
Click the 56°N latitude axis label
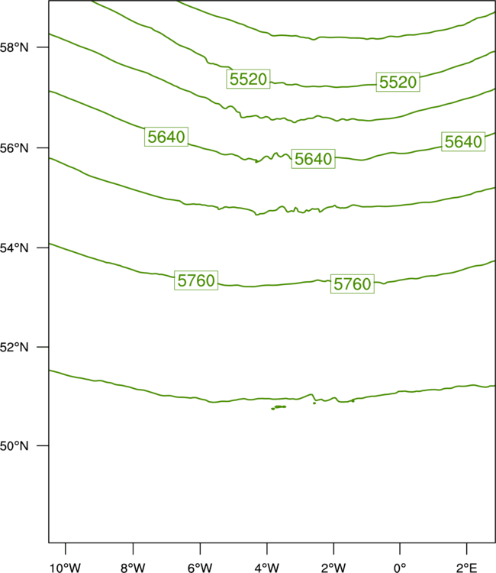pyautogui.click(x=14, y=148)
